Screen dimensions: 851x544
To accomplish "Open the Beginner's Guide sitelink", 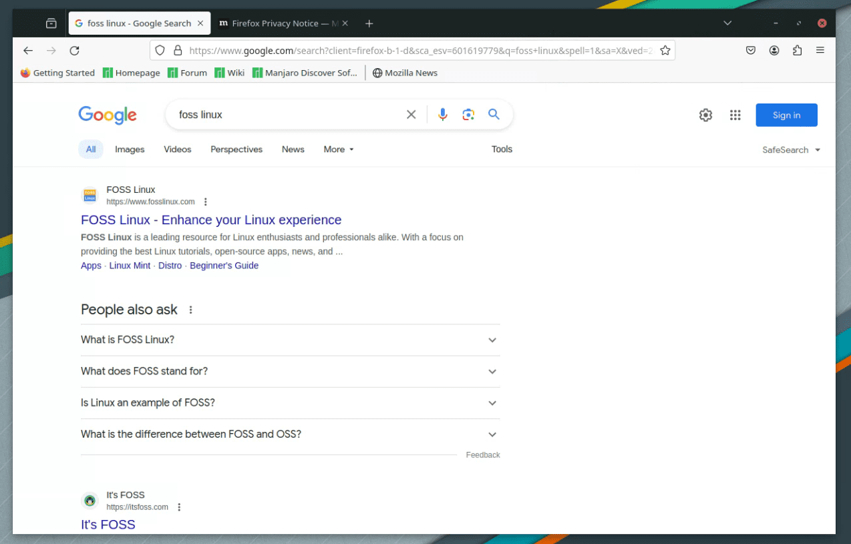I will (224, 266).
